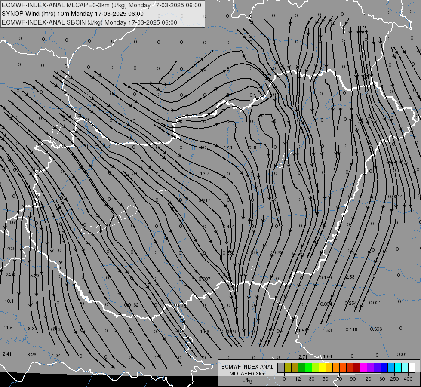The height and width of the screenshot is (387, 421).
Task: Click the legend scale value 400
Action: pyautogui.click(x=408, y=379)
